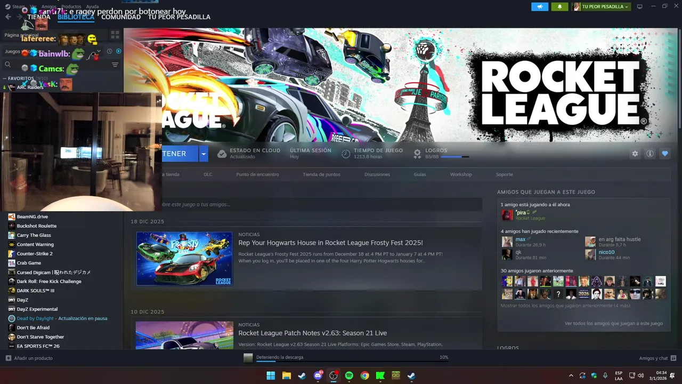Select Dead by Daylight paused update entry
The width and height of the screenshot is (682, 384).
pos(62,318)
